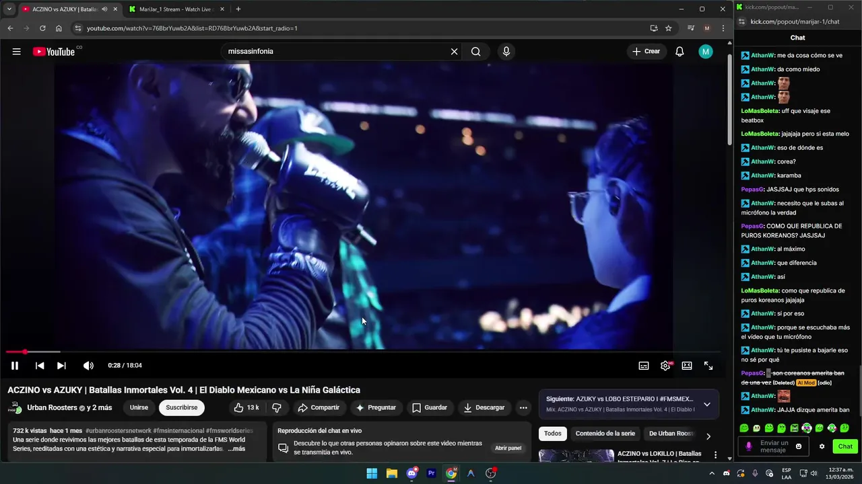862x484 pixels.
Task: Skip to the next video
Action: (x=61, y=366)
